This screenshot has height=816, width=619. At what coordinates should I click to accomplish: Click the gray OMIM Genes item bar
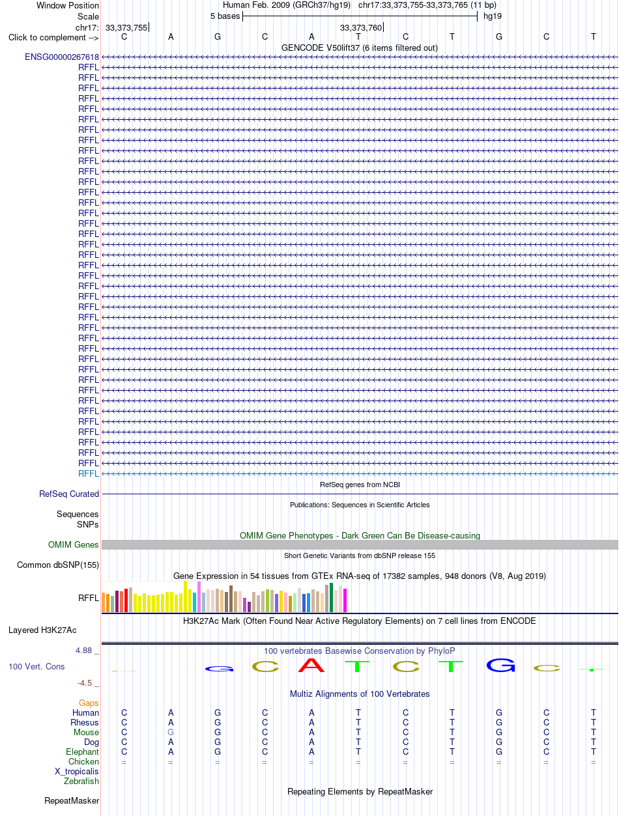[x=360, y=544]
